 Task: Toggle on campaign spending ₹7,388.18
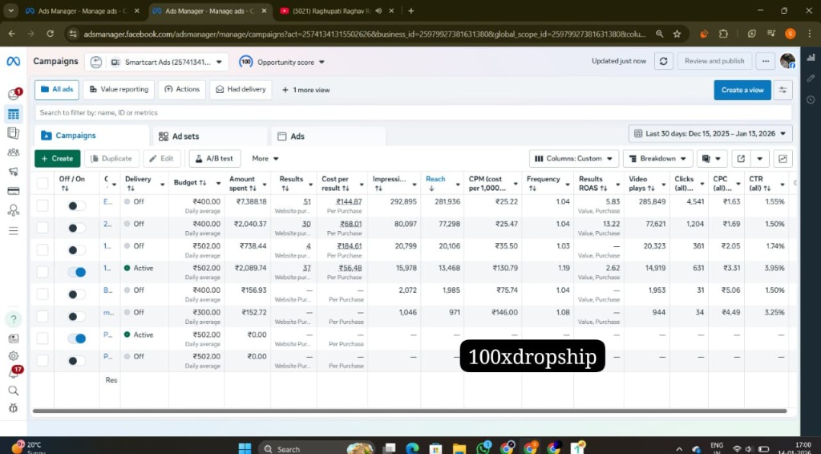click(76, 206)
